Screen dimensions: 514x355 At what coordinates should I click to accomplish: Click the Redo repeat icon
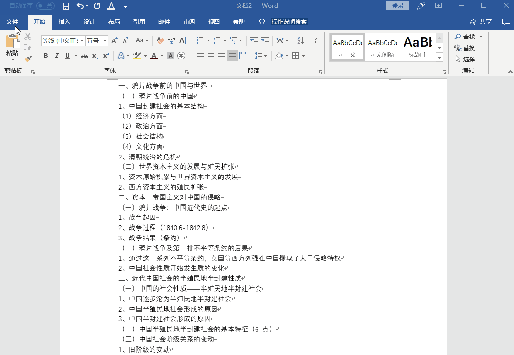(97, 6)
